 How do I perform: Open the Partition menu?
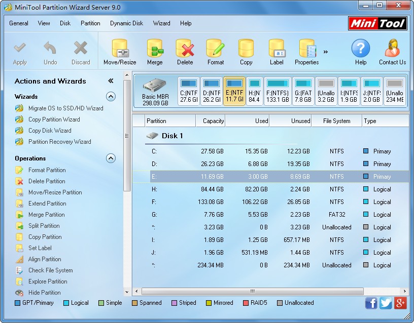90,23
